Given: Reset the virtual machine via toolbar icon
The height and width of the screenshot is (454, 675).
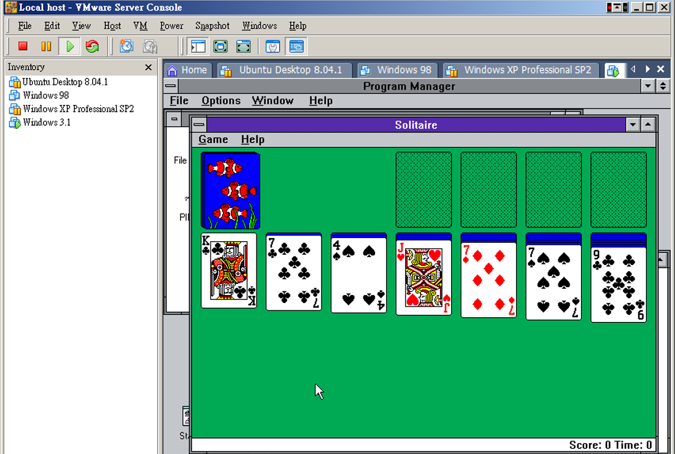Looking at the screenshot, I should (92, 46).
